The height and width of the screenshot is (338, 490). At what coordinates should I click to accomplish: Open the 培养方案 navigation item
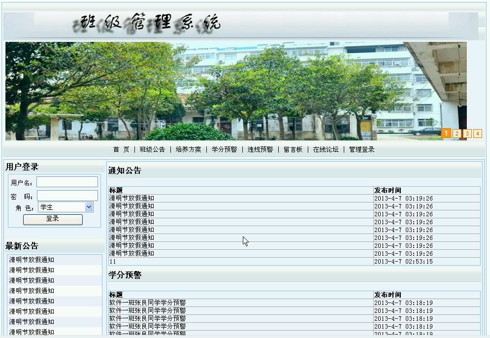point(189,149)
